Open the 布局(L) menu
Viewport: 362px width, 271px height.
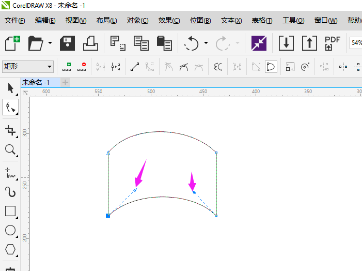coord(107,21)
